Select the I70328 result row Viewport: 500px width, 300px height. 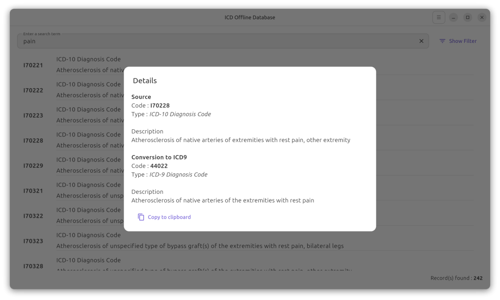tap(33, 266)
